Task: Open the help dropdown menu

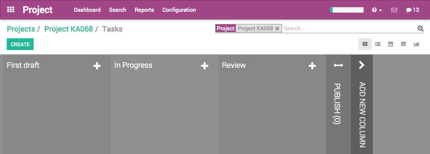Action: pos(377,10)
